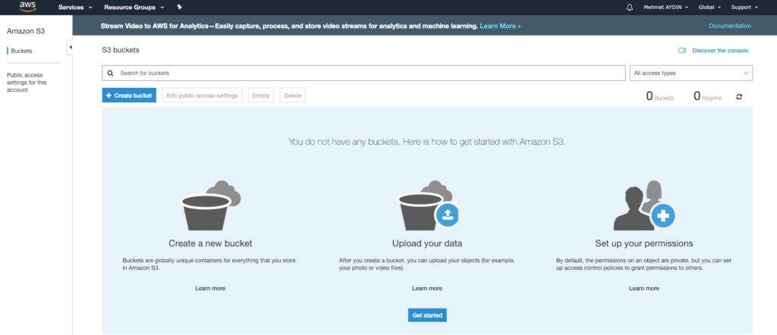The width and height of the screenshot is (777, 335).
Task: Click the Discover the console link
Action: [720, 51]
